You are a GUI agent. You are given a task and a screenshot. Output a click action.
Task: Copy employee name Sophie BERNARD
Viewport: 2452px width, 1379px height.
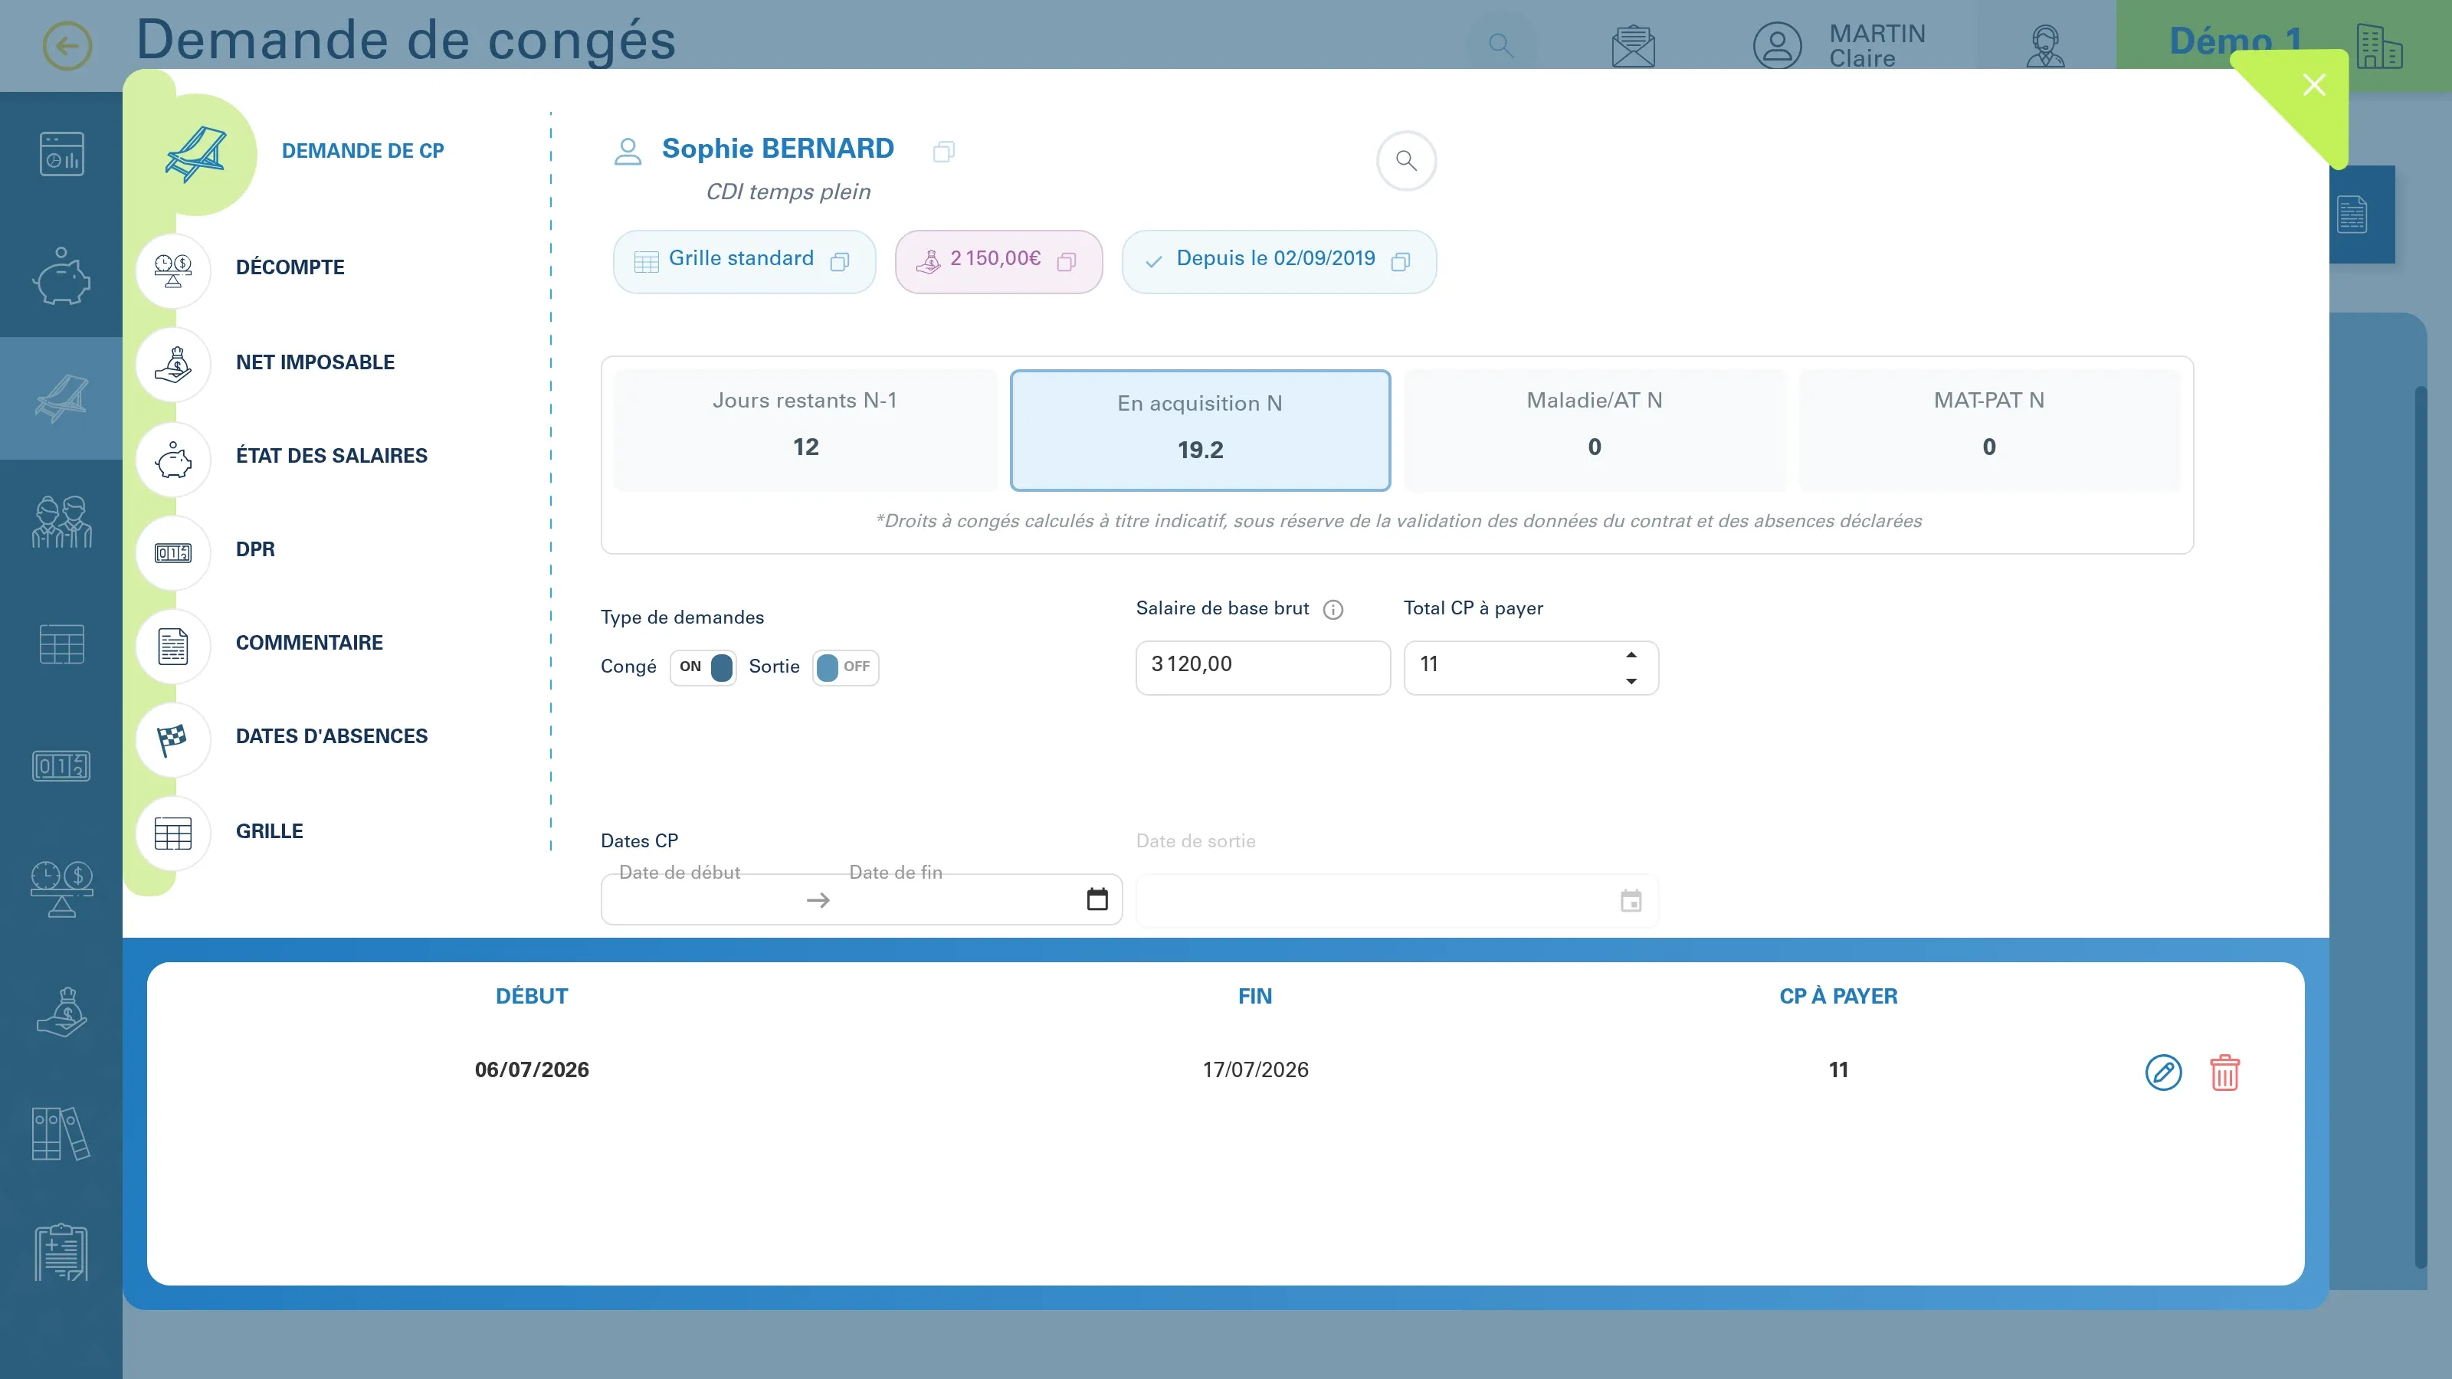(x=943, y=152)
